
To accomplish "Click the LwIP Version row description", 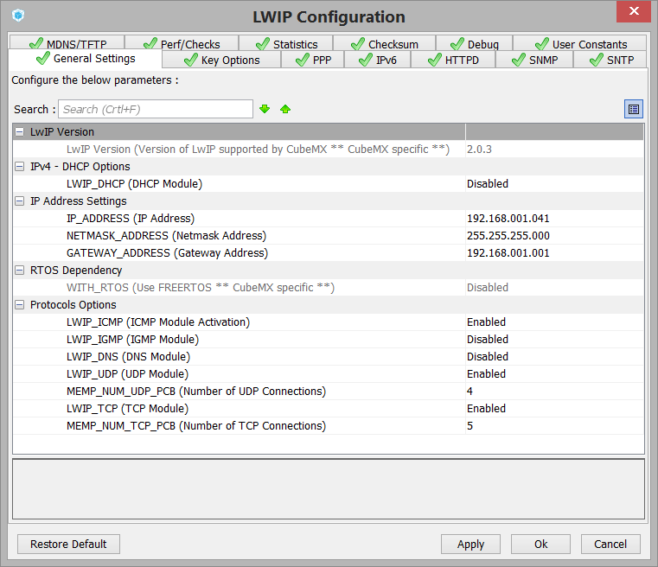I will [258, 150].
